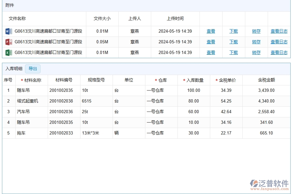This screenshot has height=194, width=292.
Task: Click the 材料名称 column header
Action: coord(31,80)
